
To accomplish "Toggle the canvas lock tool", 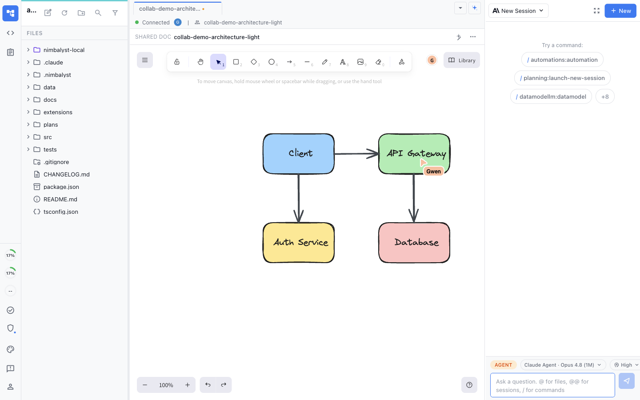I will coord(177,62).
